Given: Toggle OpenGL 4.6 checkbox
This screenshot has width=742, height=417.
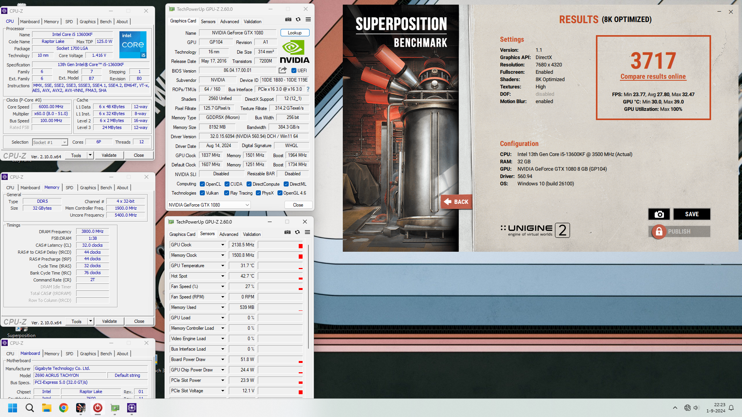Looking at the screenshot, I should coord(280,193).
